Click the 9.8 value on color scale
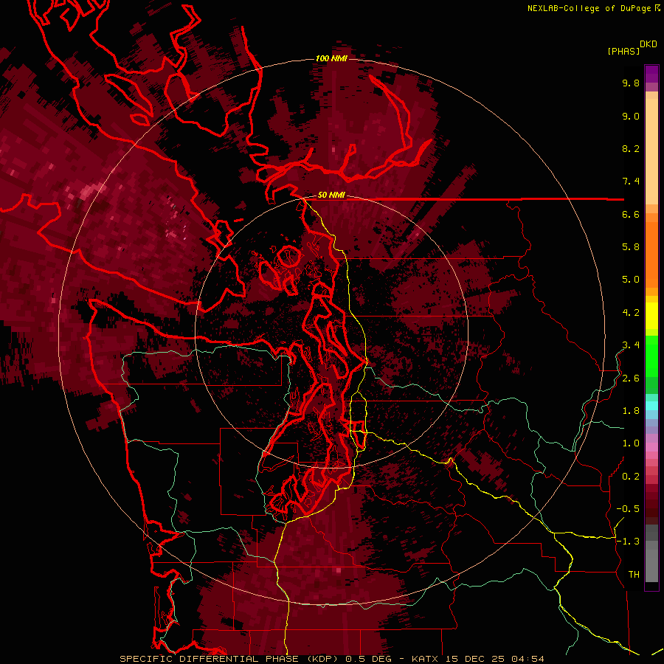The height and width of the screenshot is (664, 664). (x=631, y=83)
